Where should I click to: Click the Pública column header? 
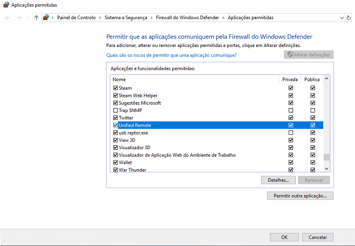(312, 80)
